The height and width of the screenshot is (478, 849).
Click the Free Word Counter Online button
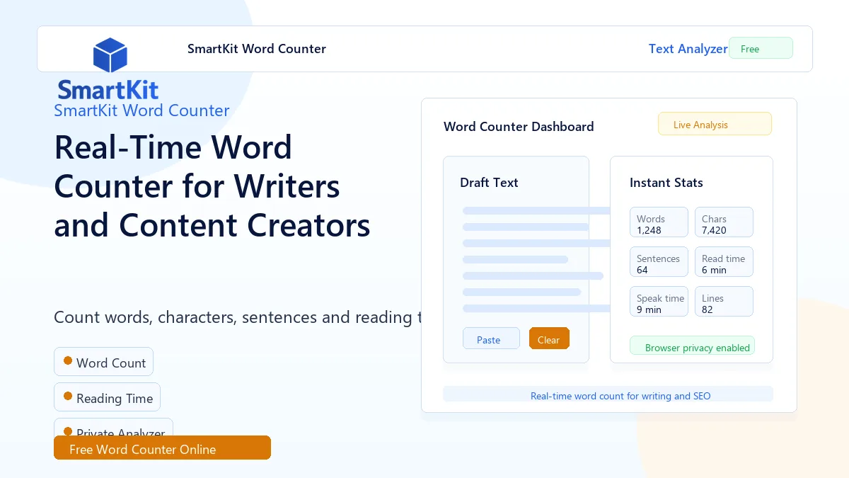(x=162, y=448)
